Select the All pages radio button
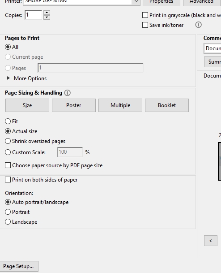The image size is (221, 273). click(8, 47)
